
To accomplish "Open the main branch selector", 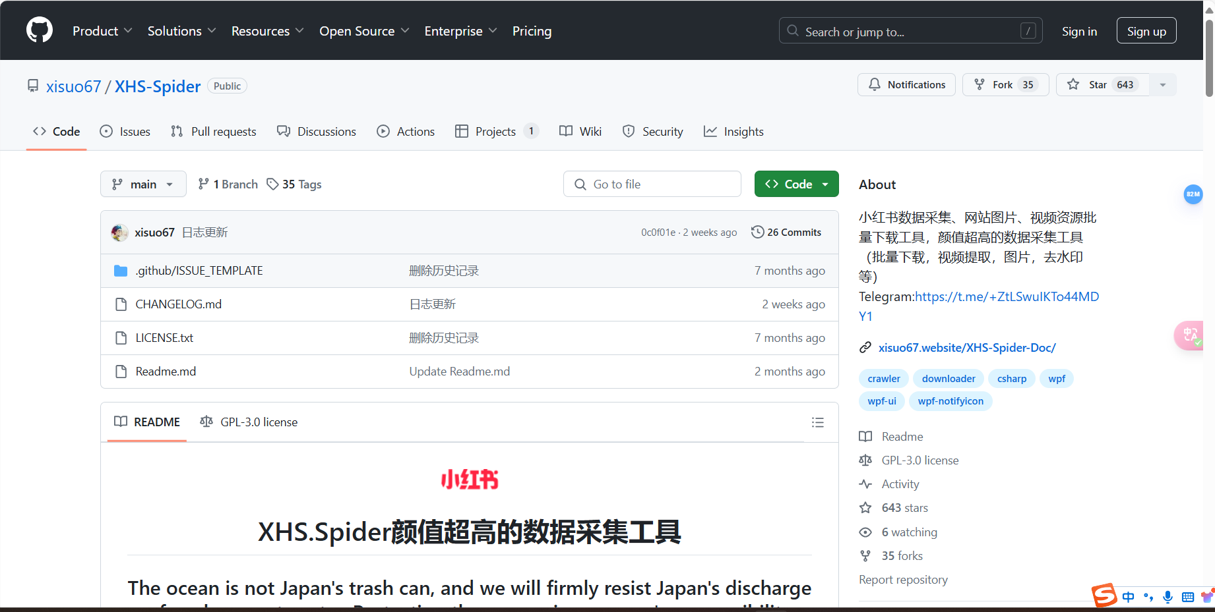I will pos(142,184).
